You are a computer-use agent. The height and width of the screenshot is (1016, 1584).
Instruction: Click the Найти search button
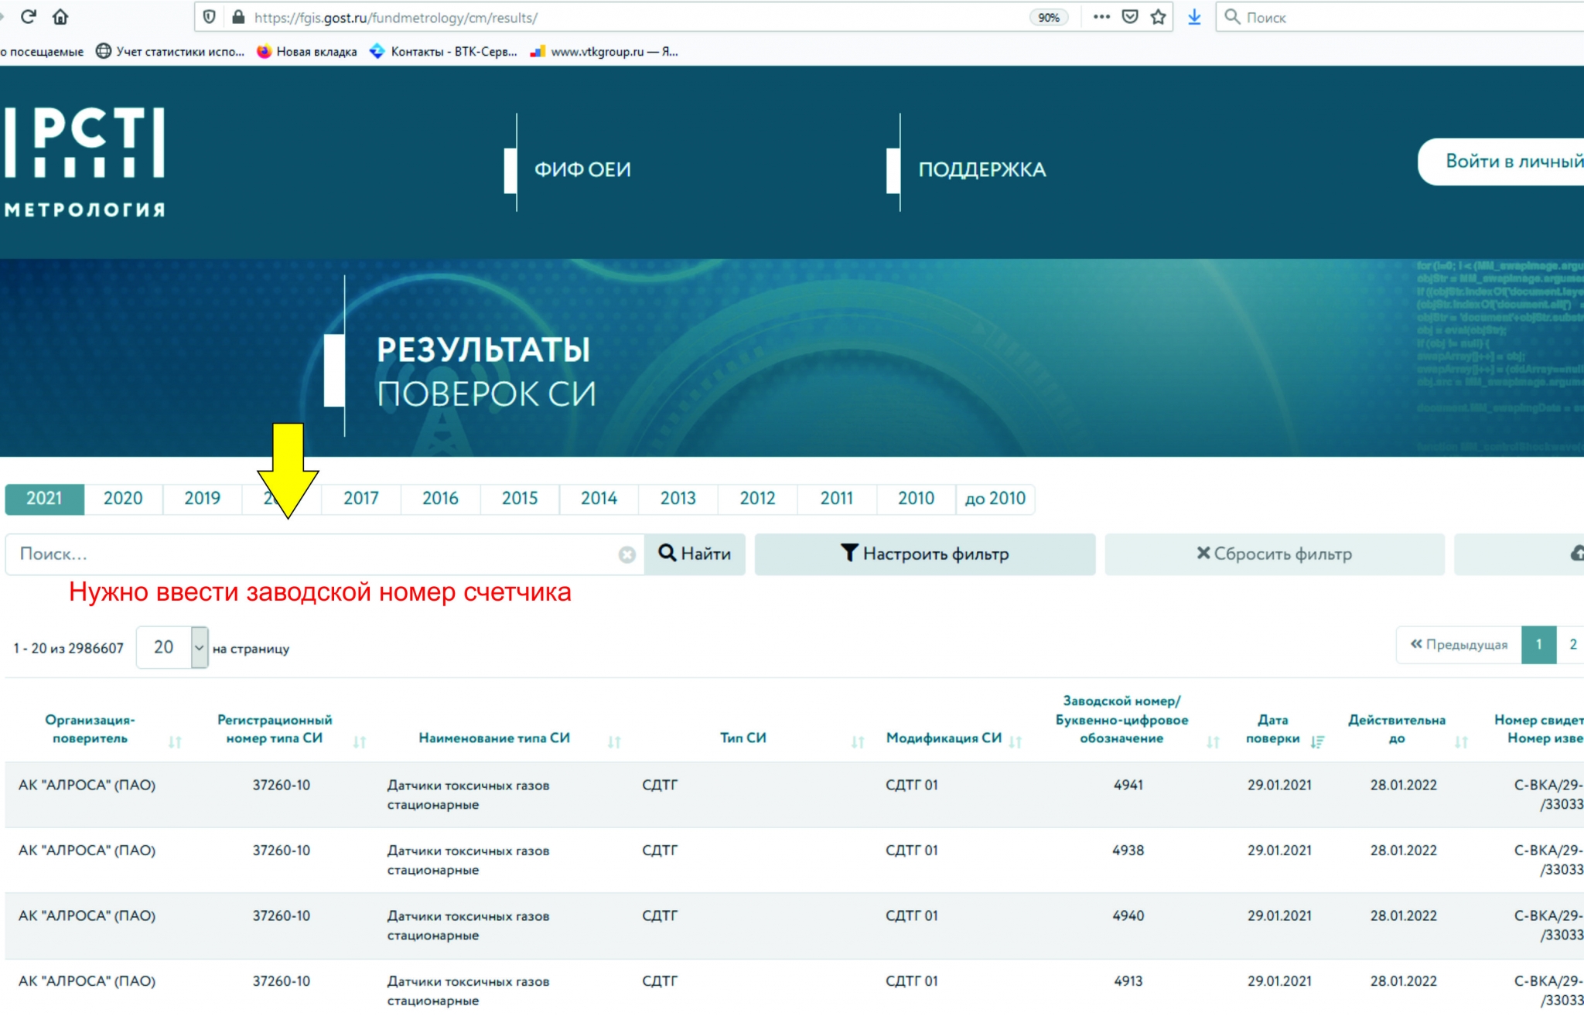coord(695,554)
